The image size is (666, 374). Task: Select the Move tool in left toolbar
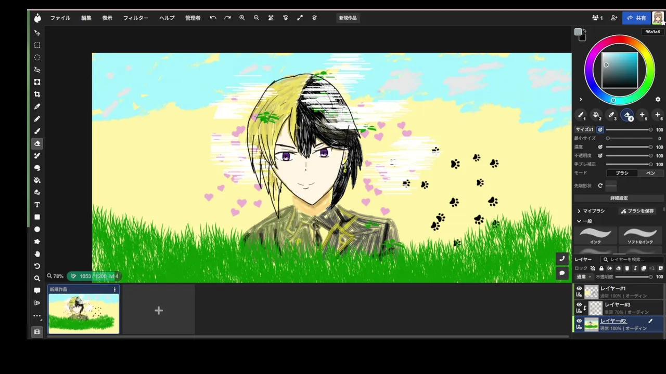coord(37,33)
